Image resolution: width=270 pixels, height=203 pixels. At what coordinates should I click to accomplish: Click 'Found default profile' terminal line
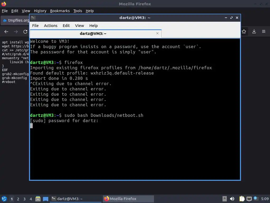(x=92, y=73)
